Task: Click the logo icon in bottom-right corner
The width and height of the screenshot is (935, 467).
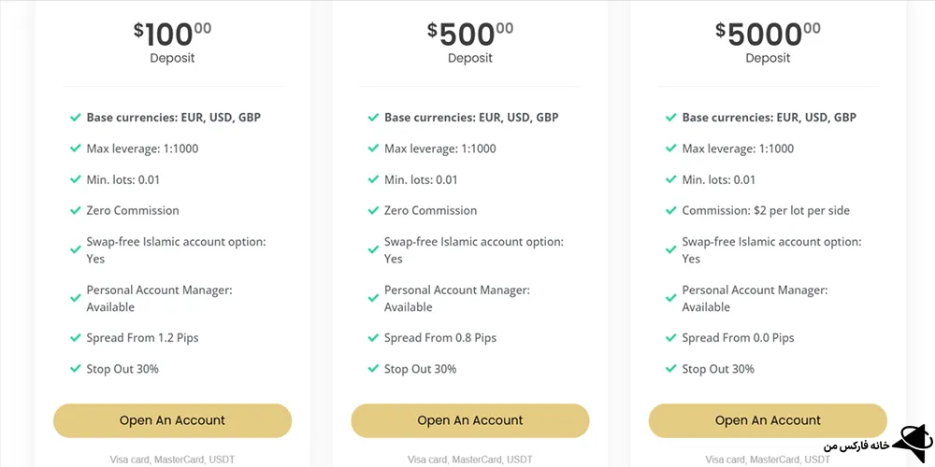Action: coord(910,441)
